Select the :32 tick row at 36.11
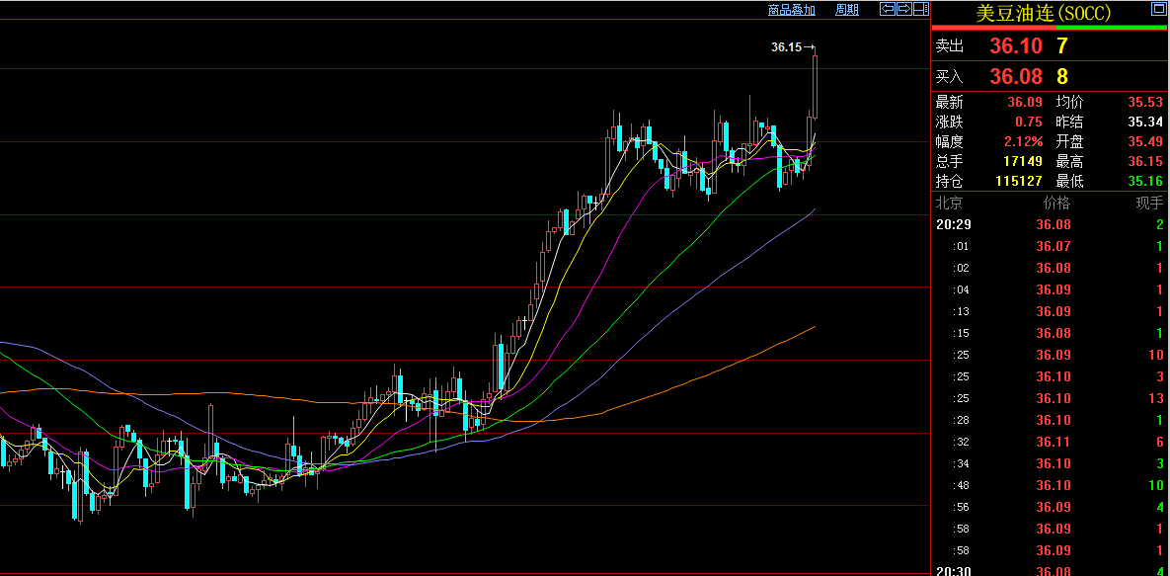This screenshot has height=576, width=1170. 1050,442
